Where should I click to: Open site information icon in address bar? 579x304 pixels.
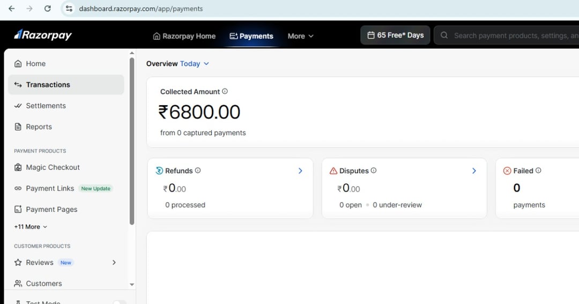coord(69,9)
